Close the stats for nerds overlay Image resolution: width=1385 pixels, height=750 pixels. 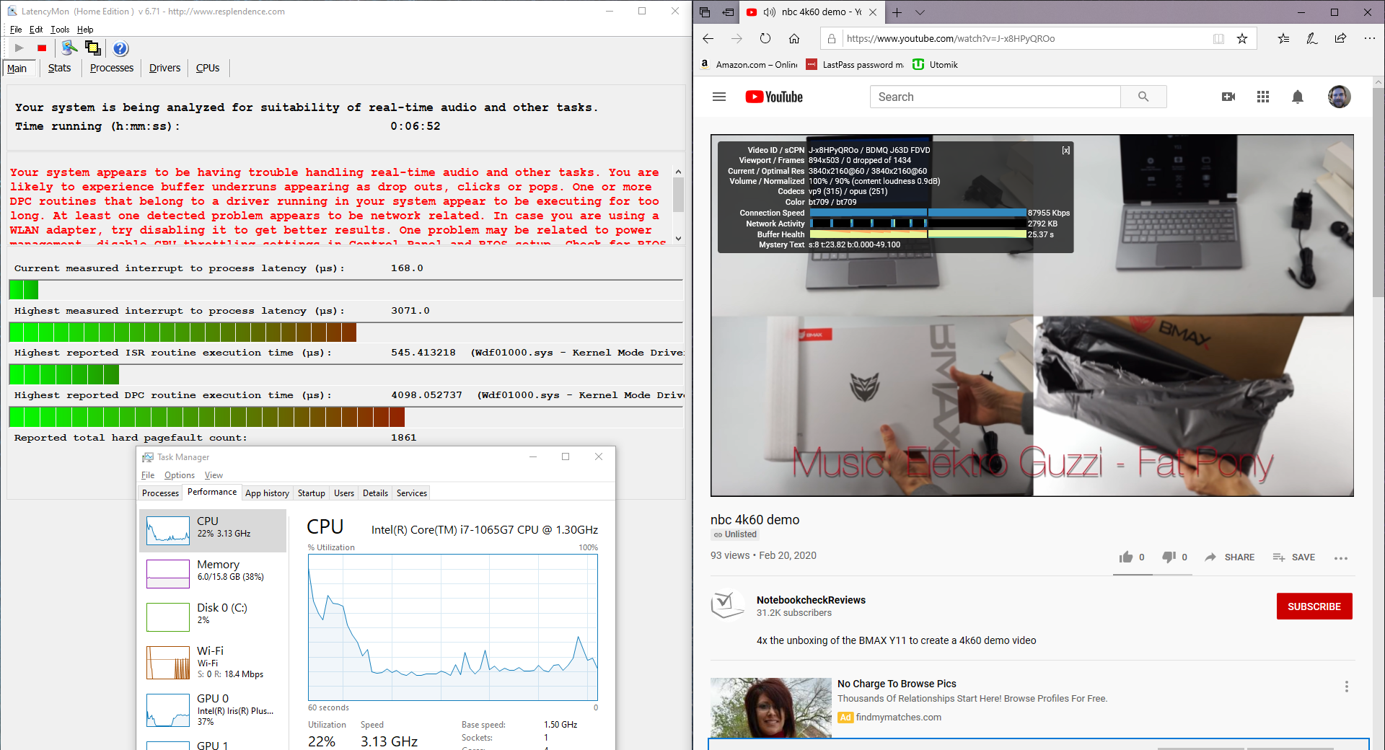[1065, 151]
